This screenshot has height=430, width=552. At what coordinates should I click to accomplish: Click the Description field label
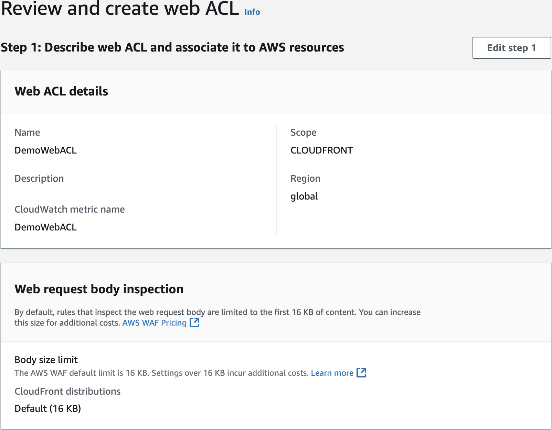39,179
